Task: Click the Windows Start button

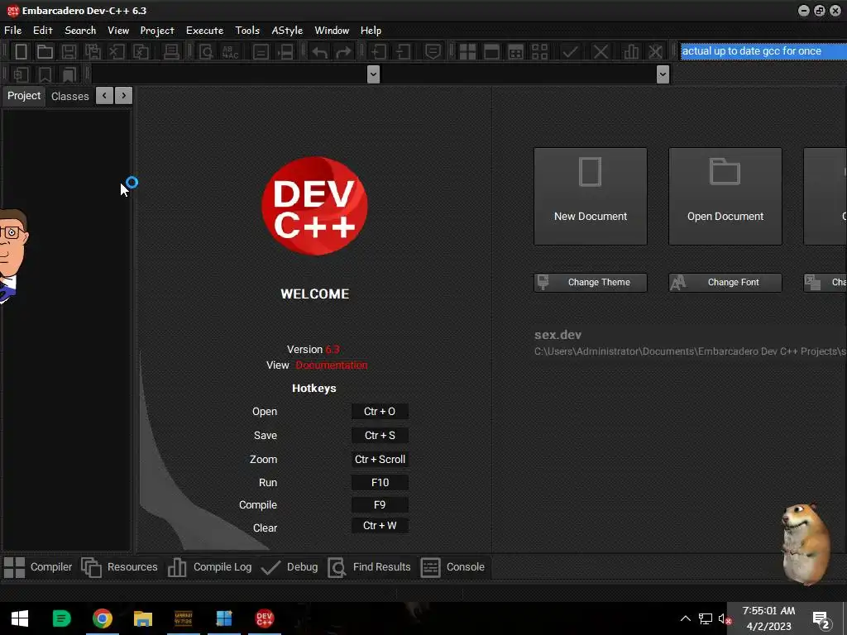Action: pos(20,618)
